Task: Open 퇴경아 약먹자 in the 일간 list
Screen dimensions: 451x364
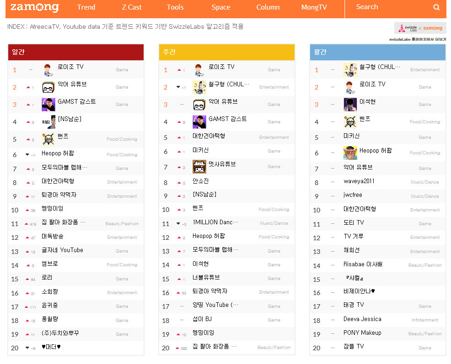Action: coord(59,195)
